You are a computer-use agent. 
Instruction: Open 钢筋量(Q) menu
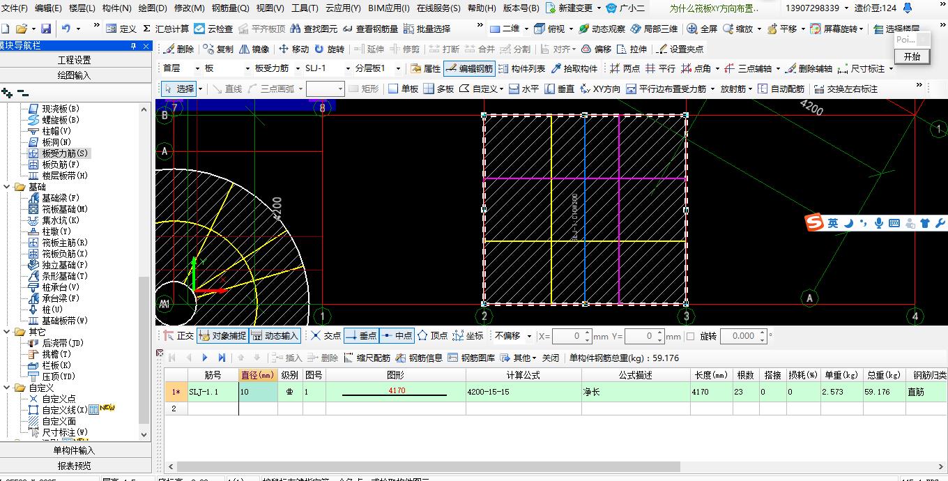point(230,8)
